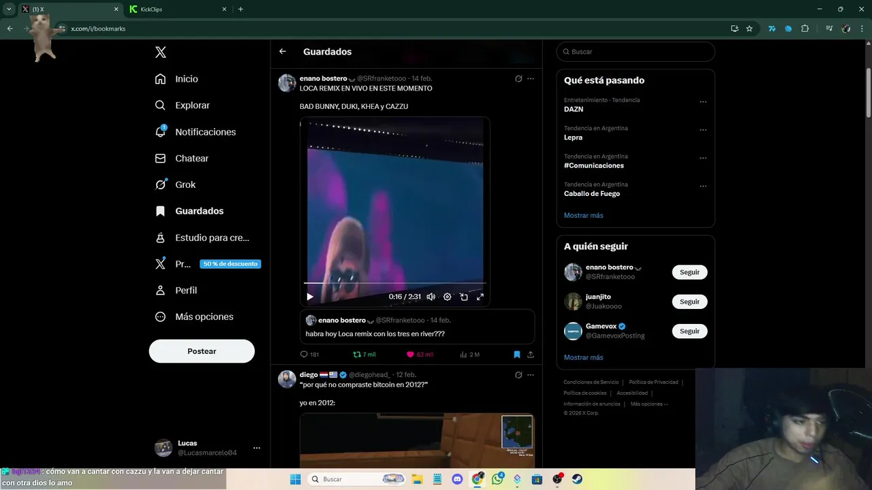Click the Buscar search field on X
This screenshot has height=490, width=872.
636,52
